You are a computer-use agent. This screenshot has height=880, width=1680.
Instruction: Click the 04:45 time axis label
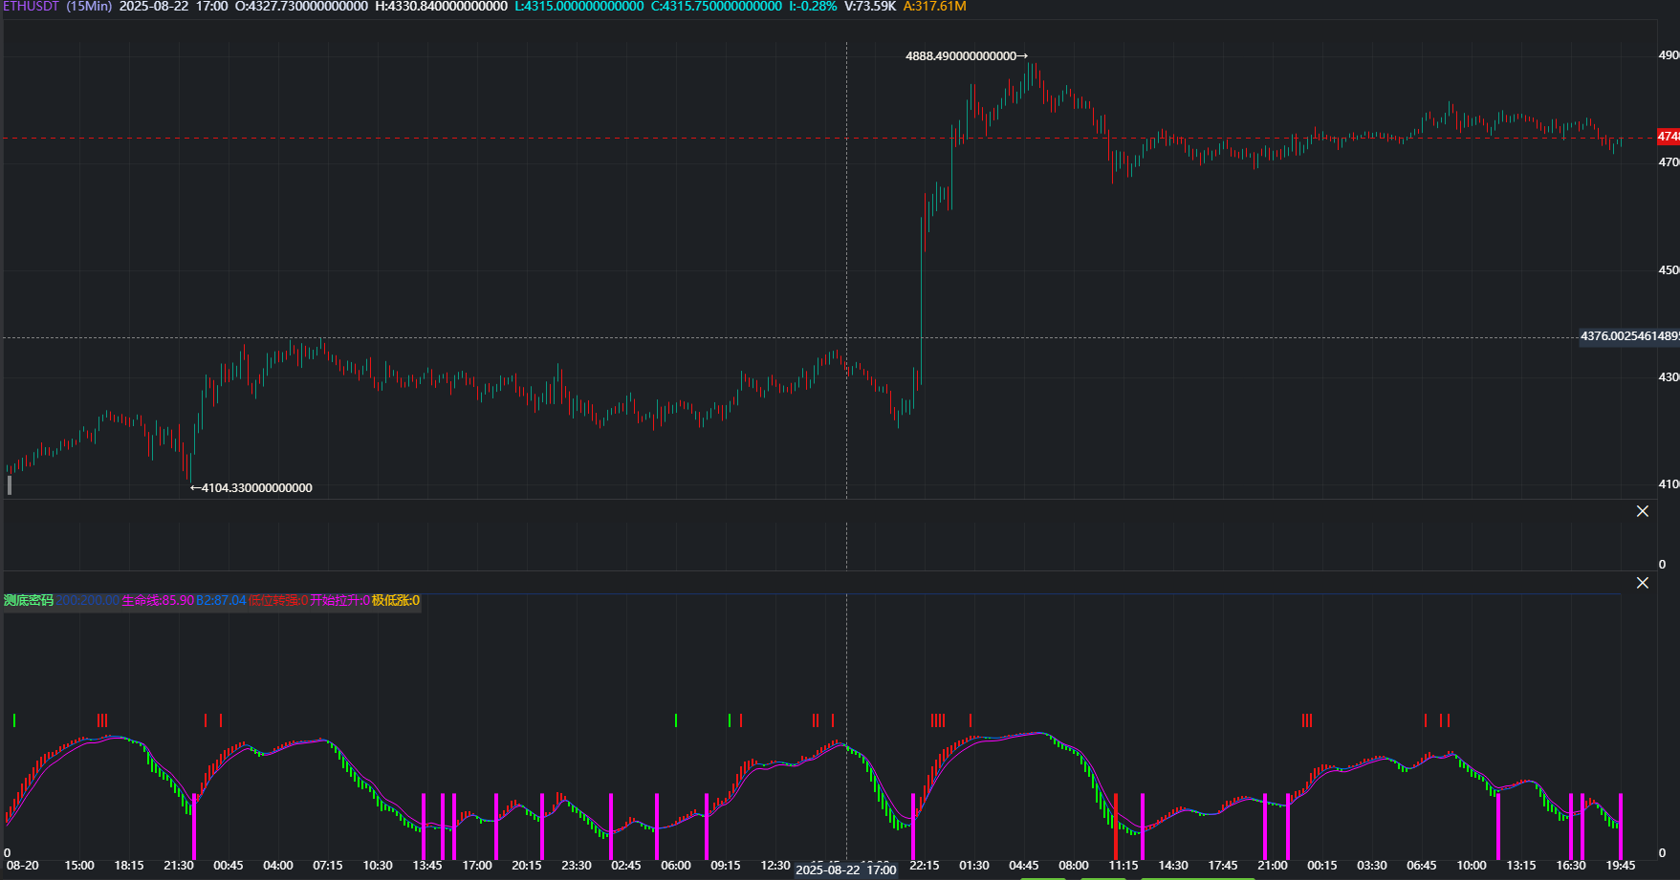click(x=1024, y=866)
